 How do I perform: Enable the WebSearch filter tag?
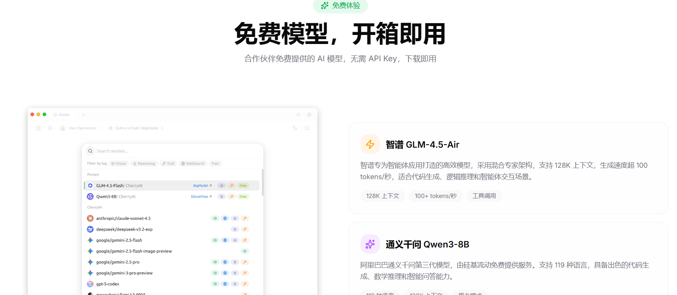tap(193, 163)
